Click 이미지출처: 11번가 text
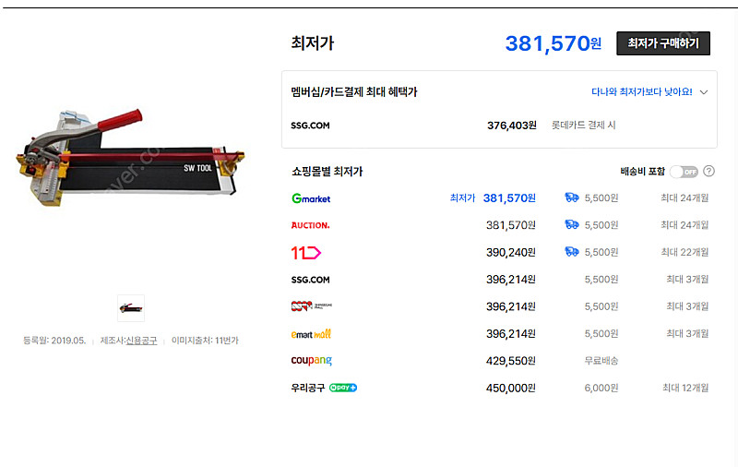Viewport: 738px width, 467px height. pyautogui.click(x=205, y=341)
